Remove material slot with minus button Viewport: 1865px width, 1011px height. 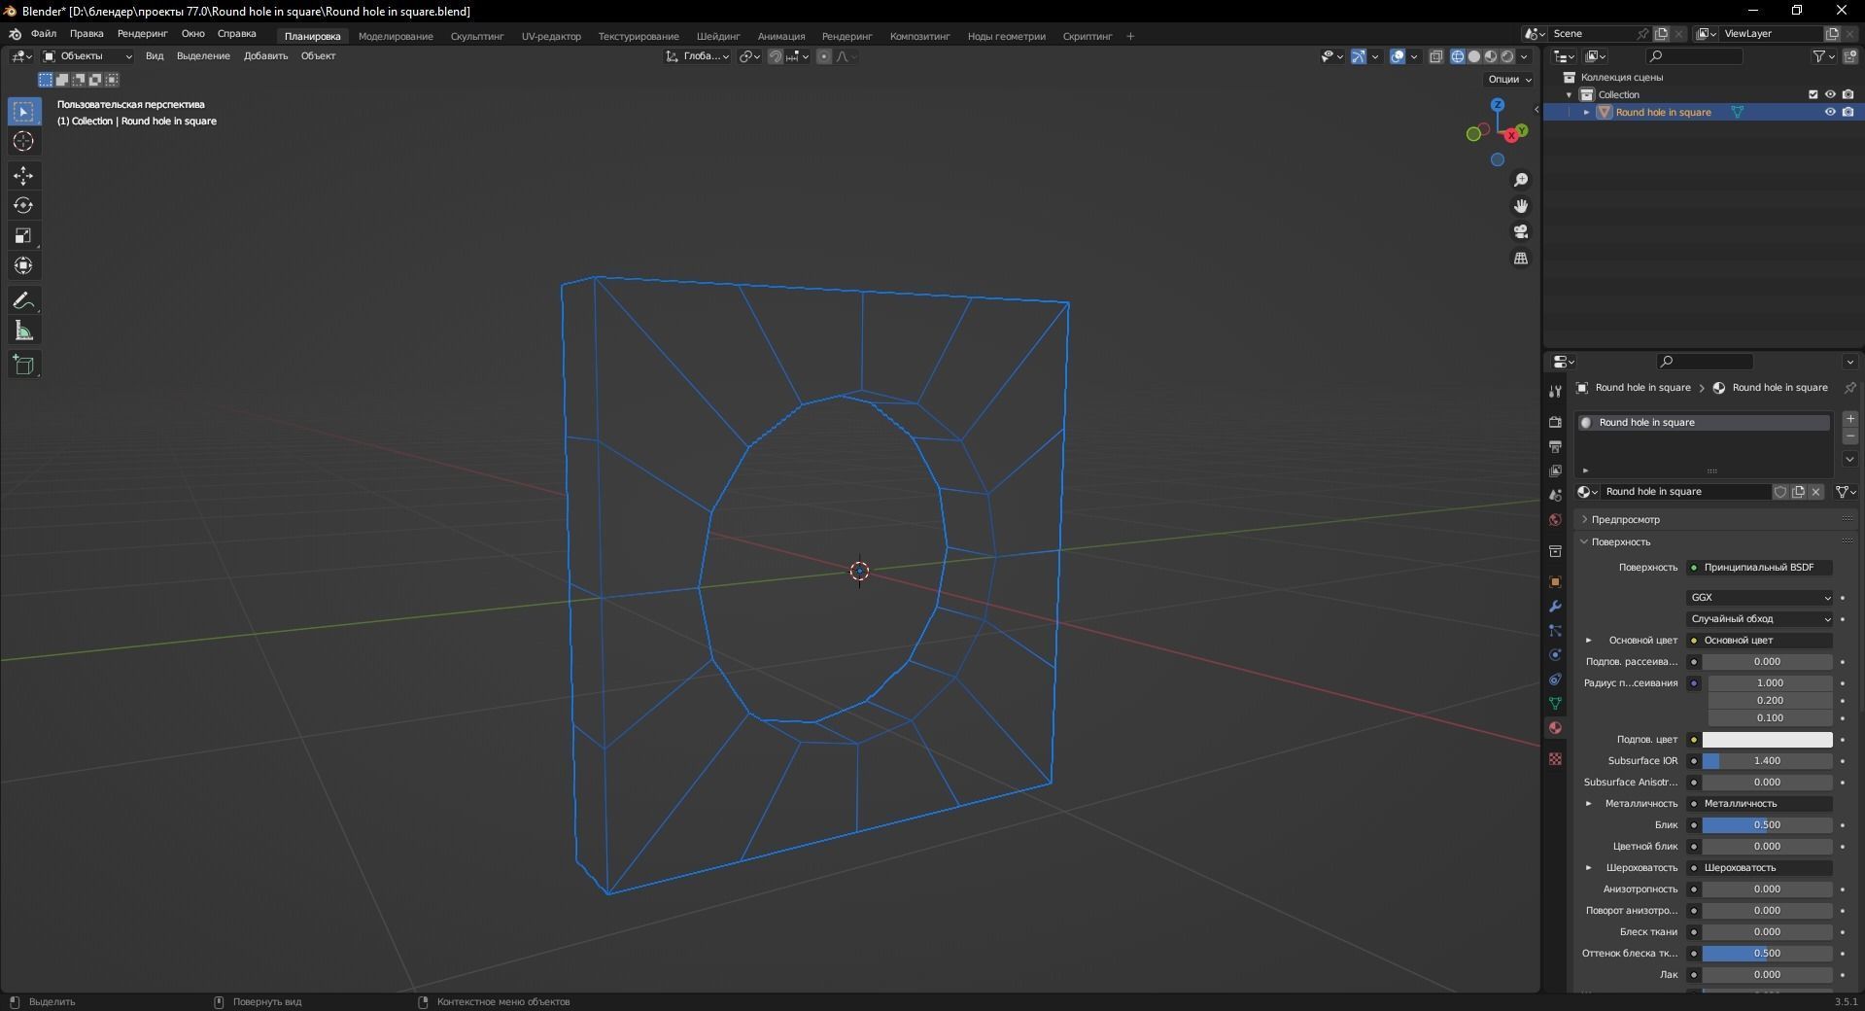click(1850, 436)
